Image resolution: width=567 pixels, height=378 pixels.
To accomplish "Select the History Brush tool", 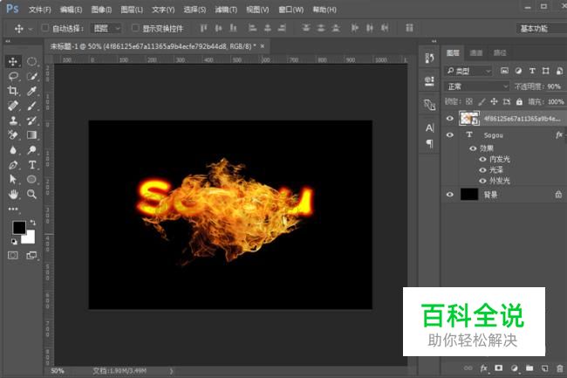I will (31, 120).
